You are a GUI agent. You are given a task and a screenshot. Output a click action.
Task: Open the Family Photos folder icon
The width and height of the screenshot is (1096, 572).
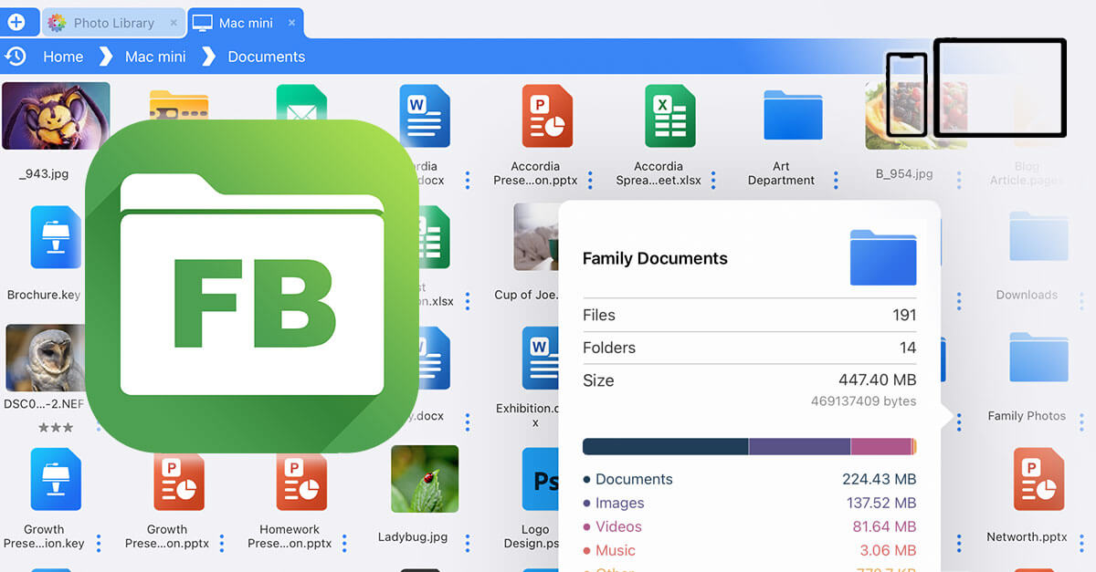[x=1038, y=357]
